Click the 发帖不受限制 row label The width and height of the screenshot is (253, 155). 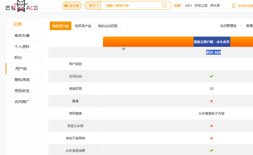(x=75, y=138)
